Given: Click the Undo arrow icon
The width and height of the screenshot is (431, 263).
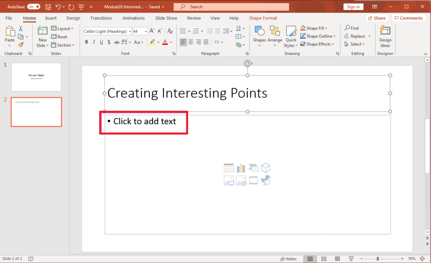Looking at the screenshot, I should (58, 7).
